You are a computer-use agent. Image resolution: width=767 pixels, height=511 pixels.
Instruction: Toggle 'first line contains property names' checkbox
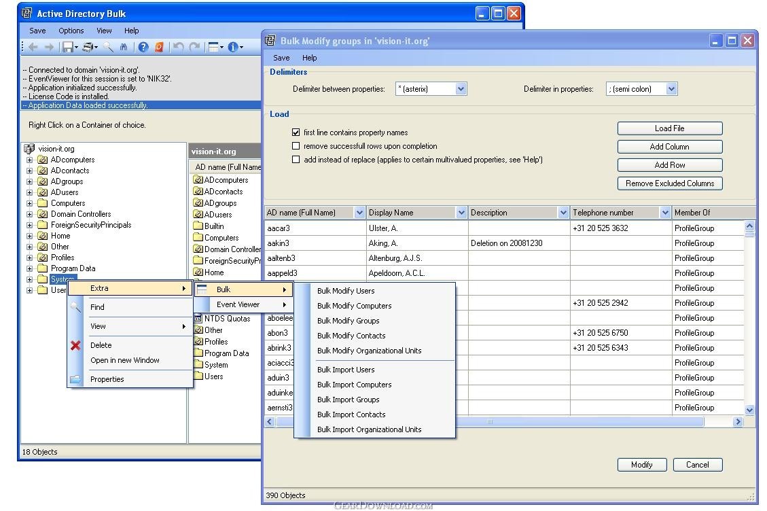296,132
